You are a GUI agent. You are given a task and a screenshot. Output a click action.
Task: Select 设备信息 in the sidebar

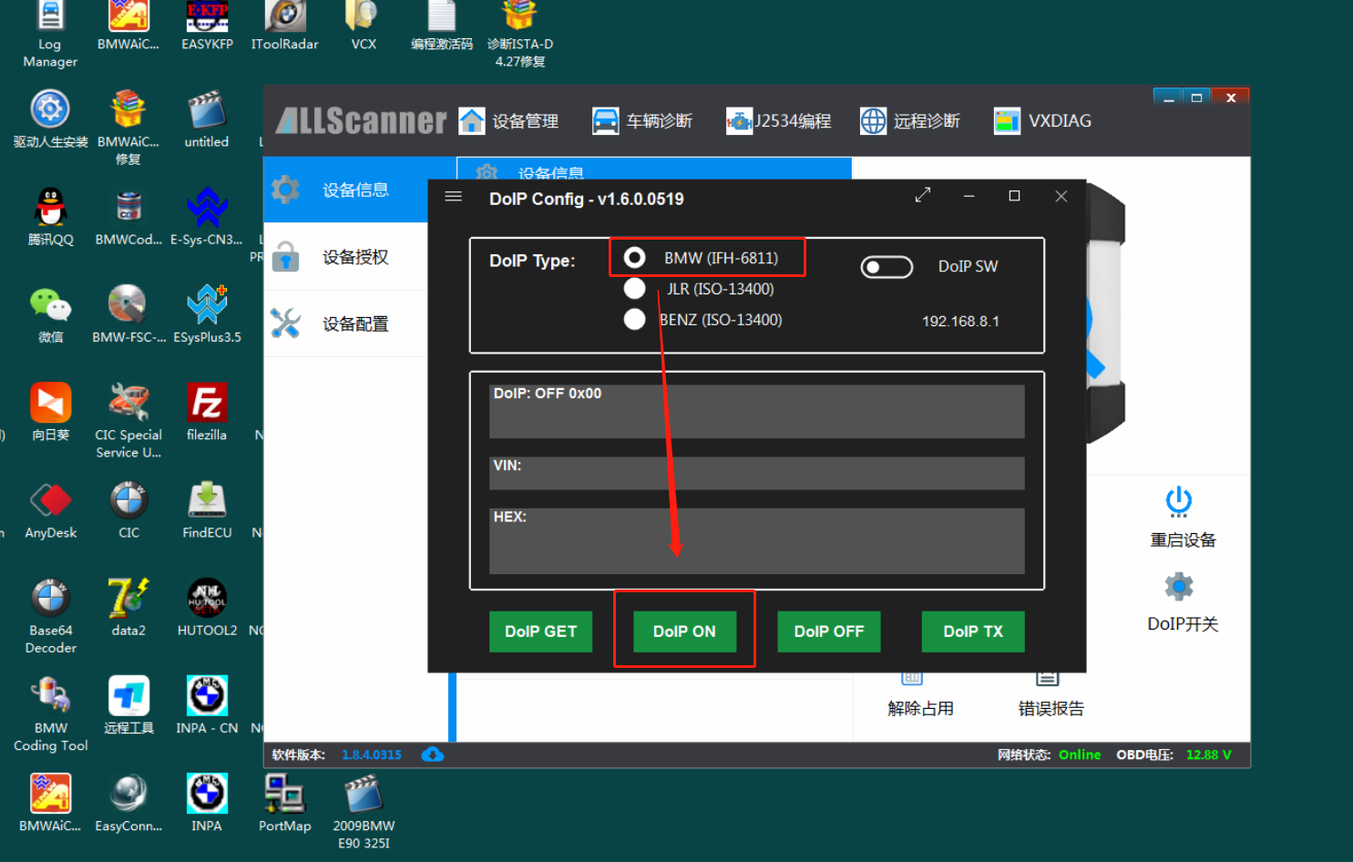346,190
